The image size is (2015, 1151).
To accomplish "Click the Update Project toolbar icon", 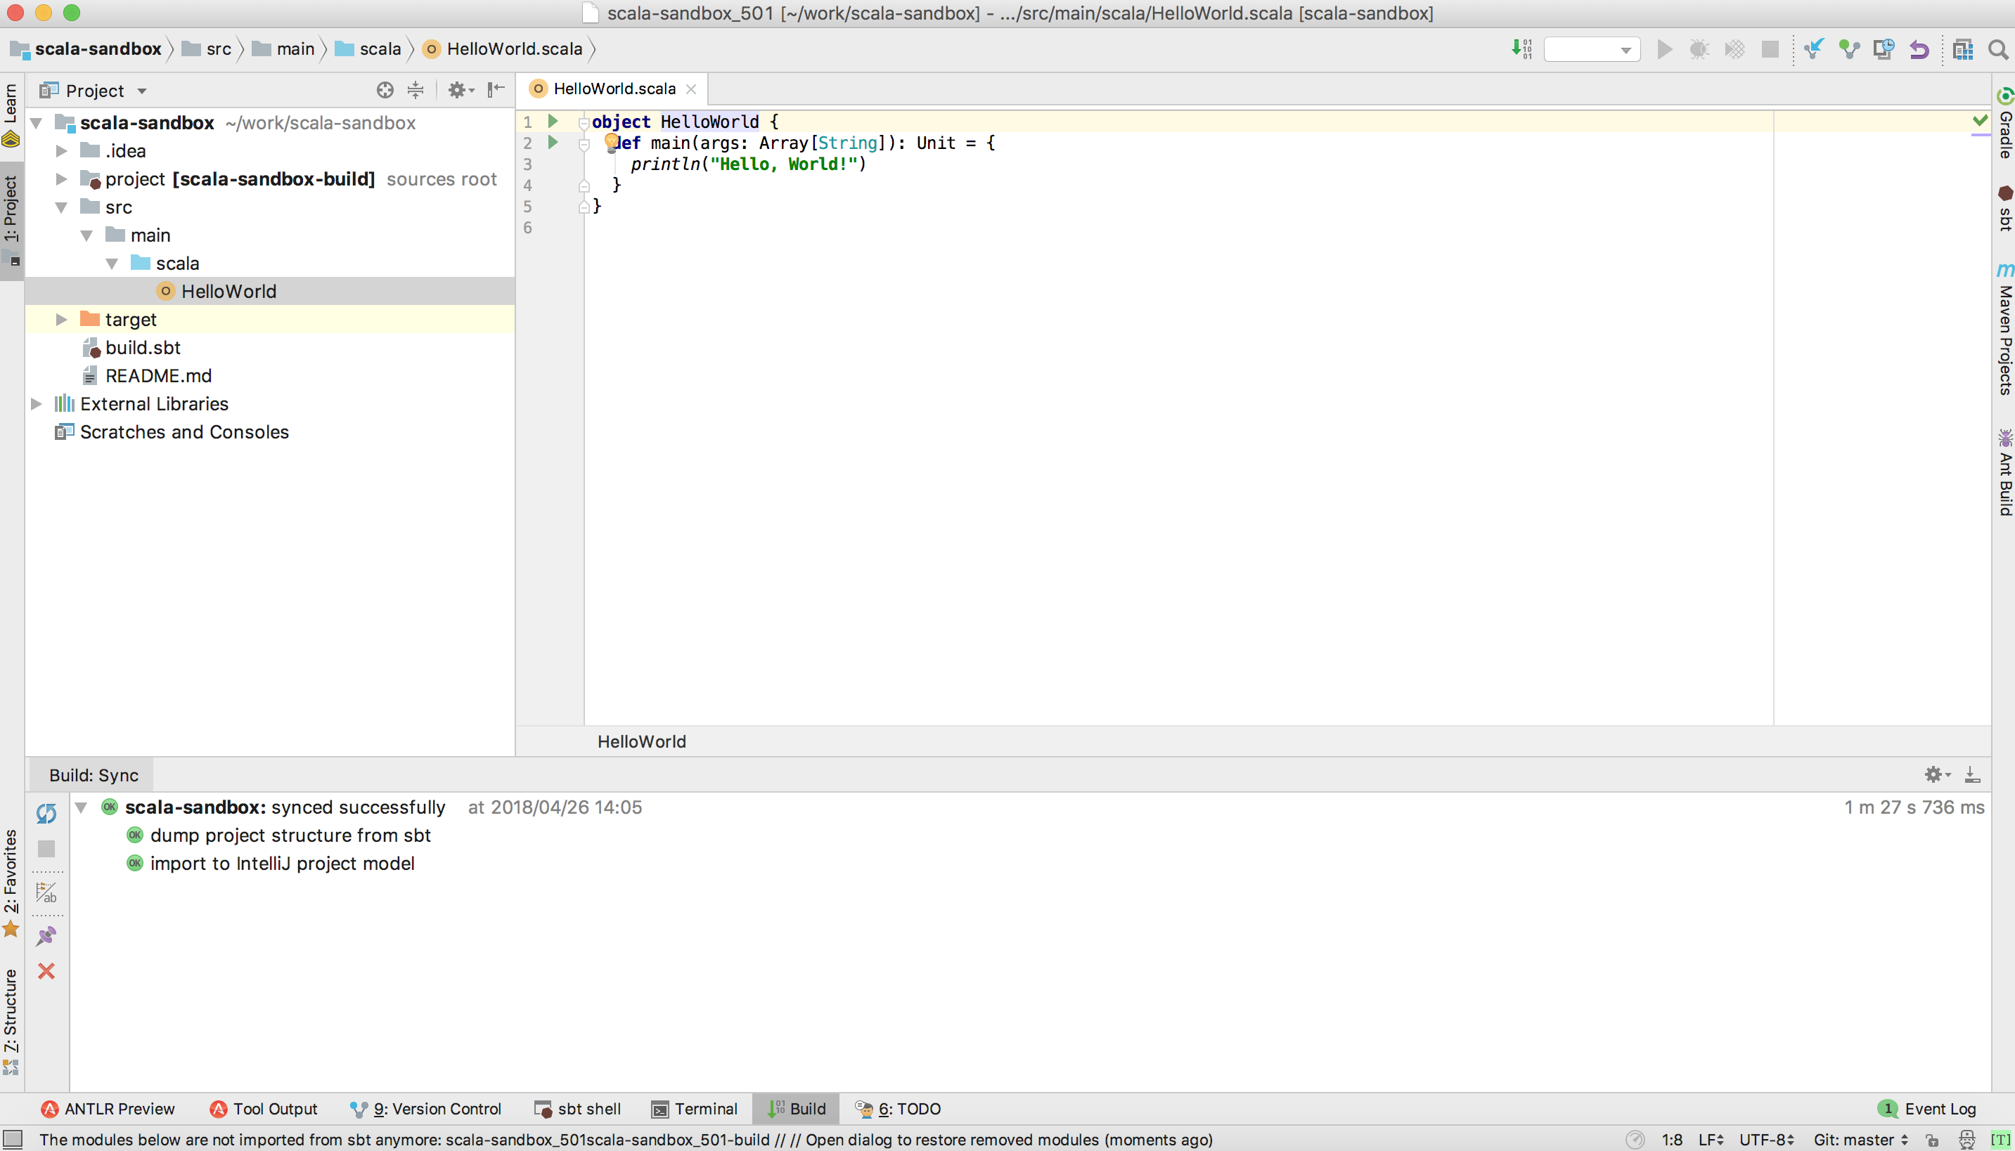I will click(x=1813, y=49).
